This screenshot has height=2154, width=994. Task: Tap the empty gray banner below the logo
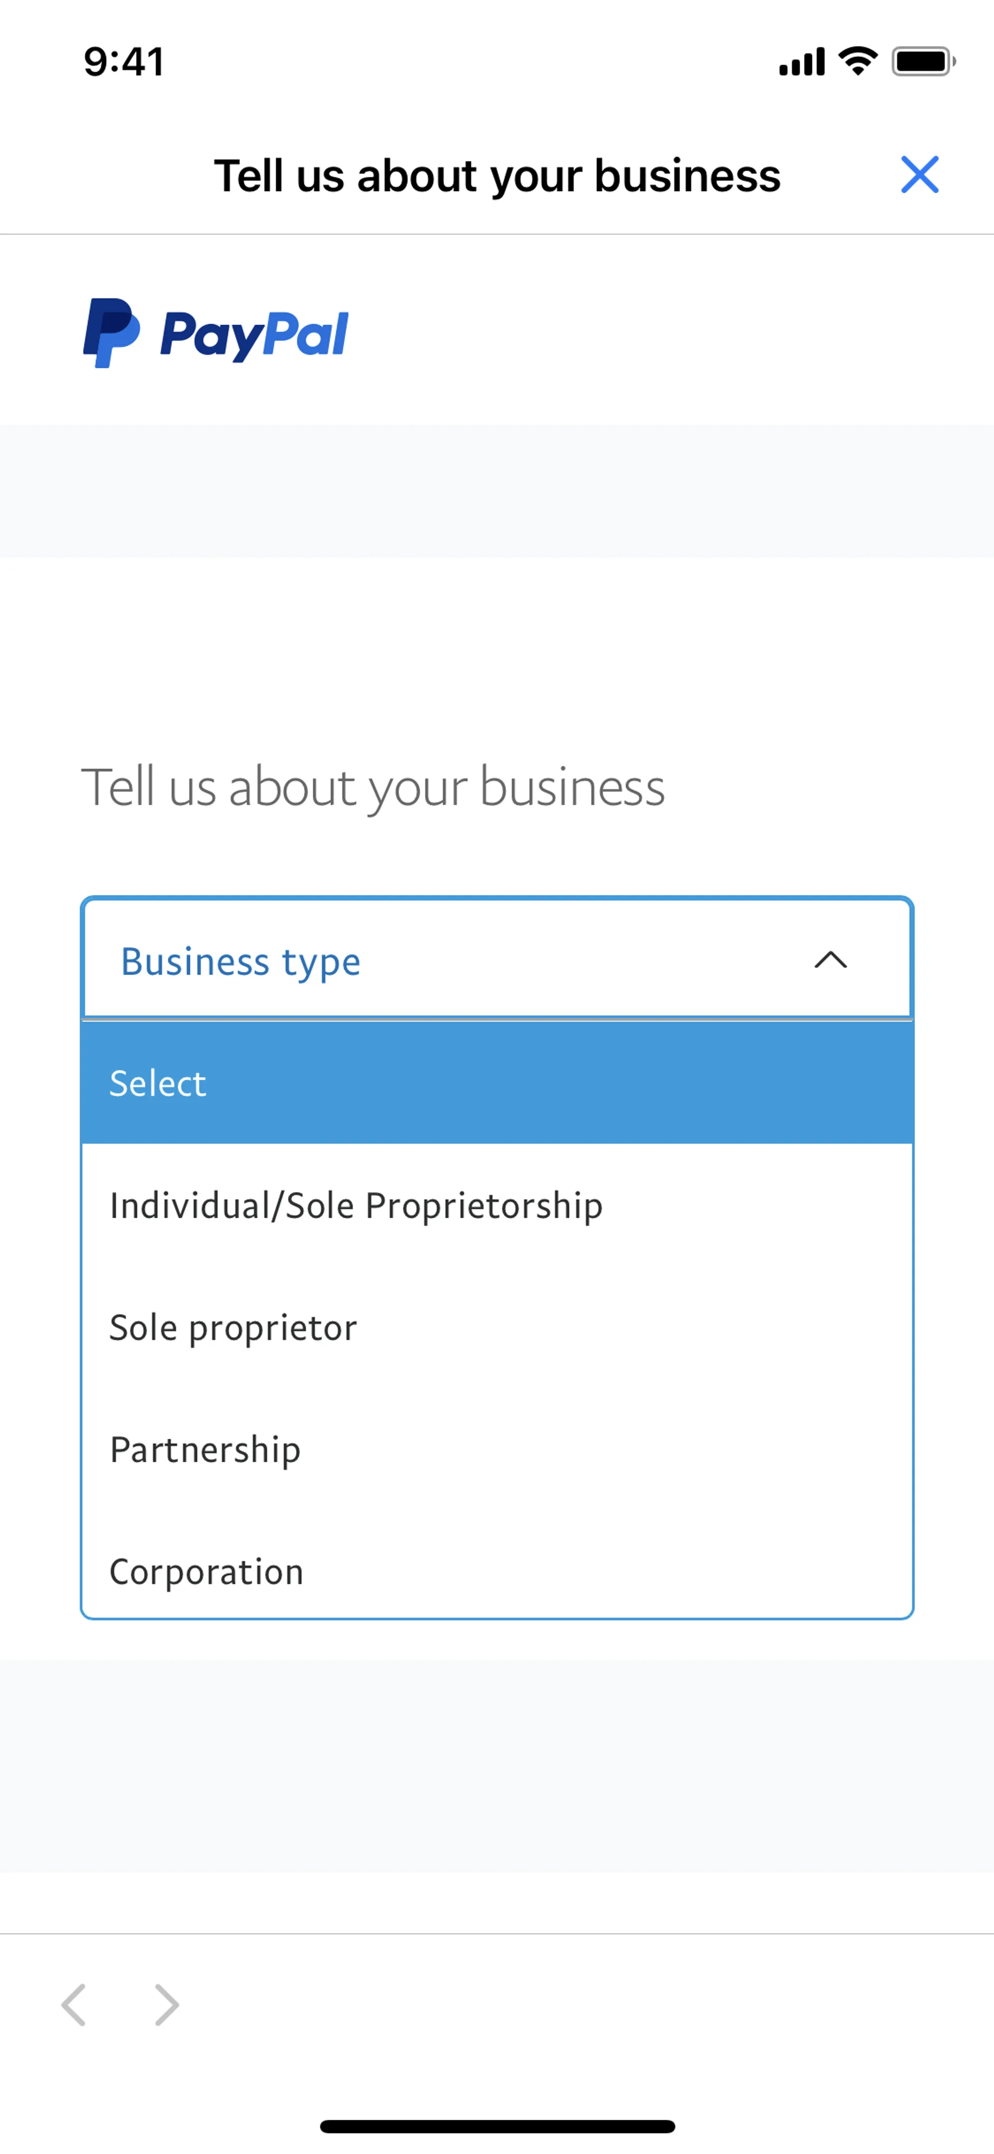[x=496, y=491]
